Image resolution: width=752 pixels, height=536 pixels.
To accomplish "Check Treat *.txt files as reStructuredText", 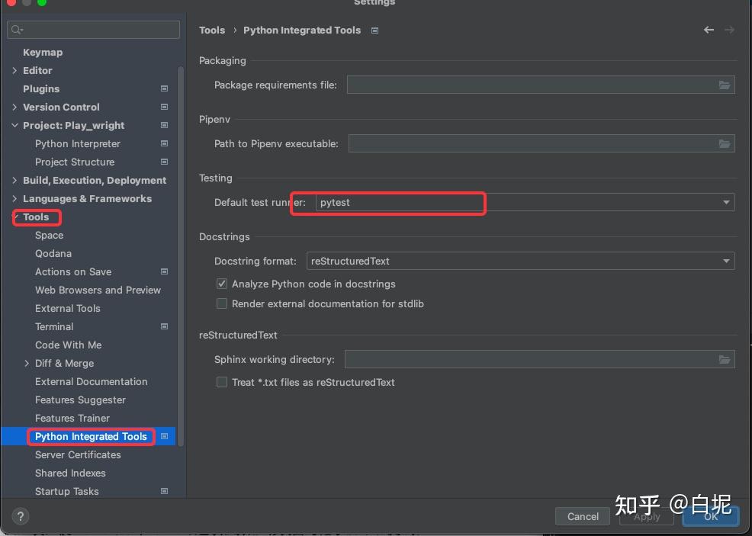I will [222, 382].
